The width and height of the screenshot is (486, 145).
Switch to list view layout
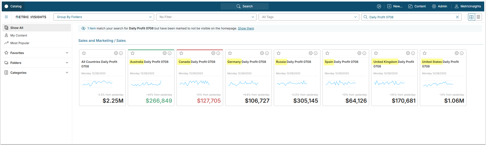pos(478,17)
